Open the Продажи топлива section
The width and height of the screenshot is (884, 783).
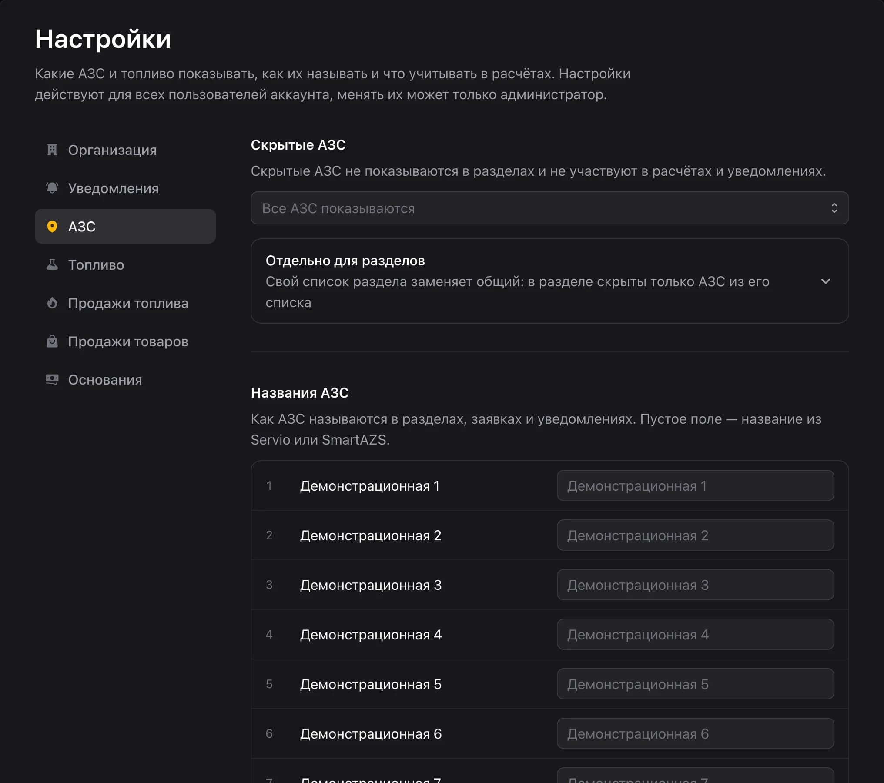(125, 303)
